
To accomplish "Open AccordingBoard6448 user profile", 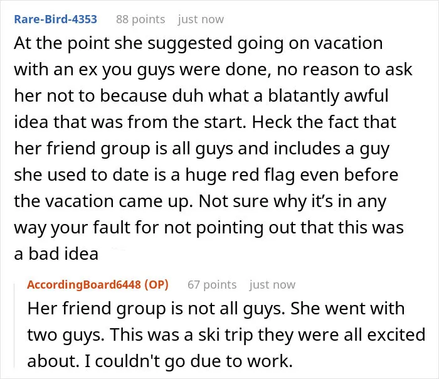I will tap(83, 285).
